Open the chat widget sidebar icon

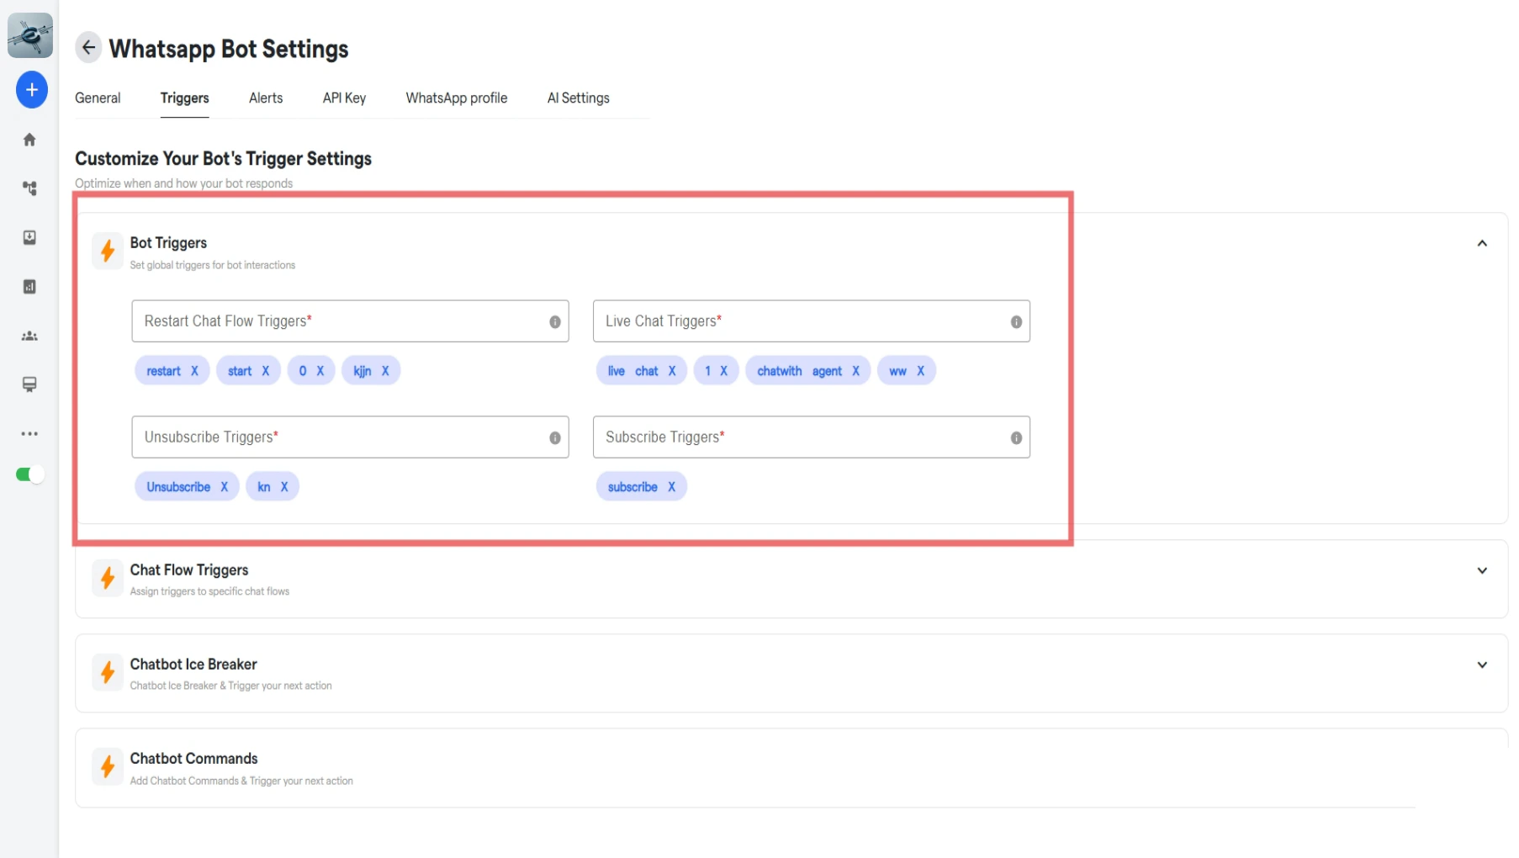coord(29,384)
